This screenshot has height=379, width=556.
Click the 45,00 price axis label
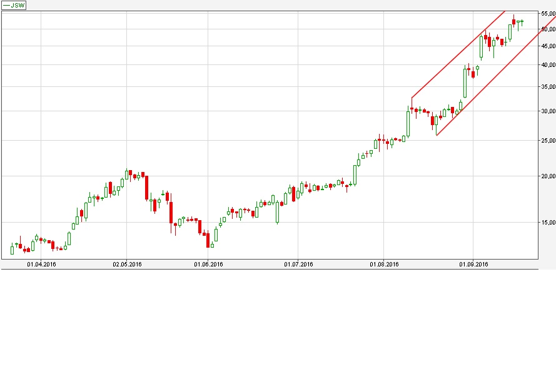tap(548, 46)
